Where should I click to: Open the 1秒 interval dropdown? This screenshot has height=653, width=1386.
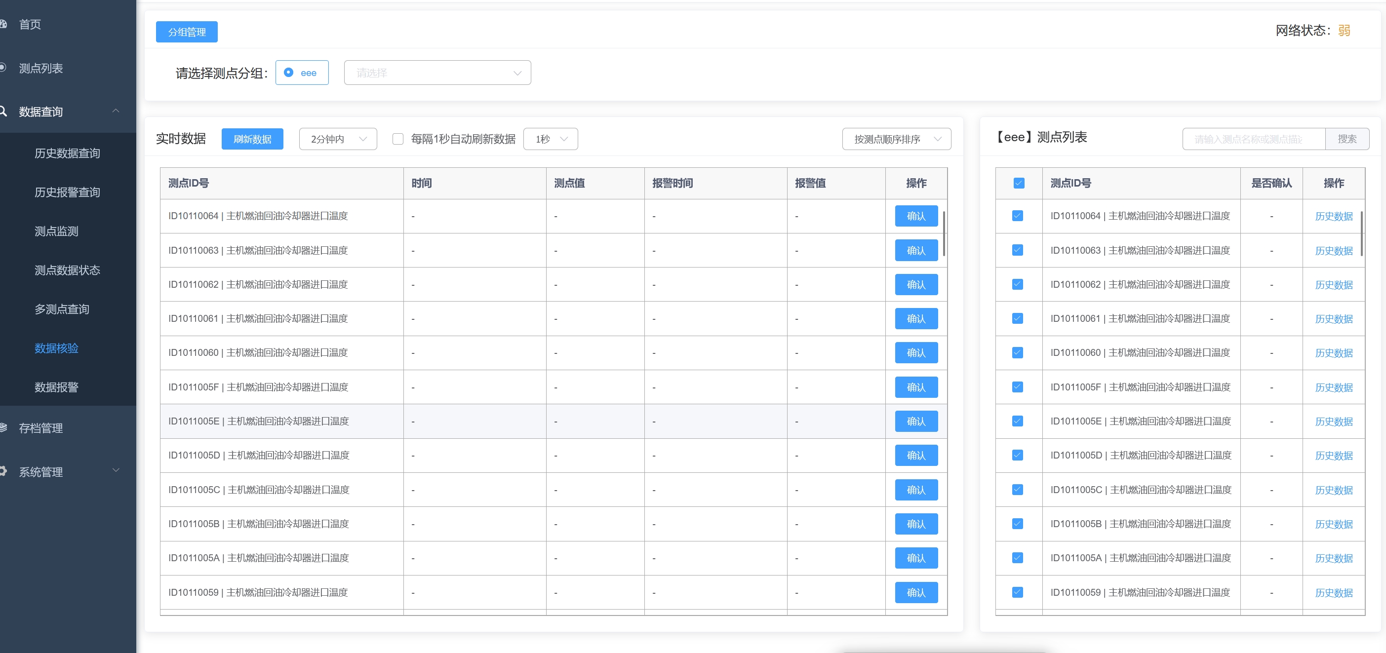point(551,139)
